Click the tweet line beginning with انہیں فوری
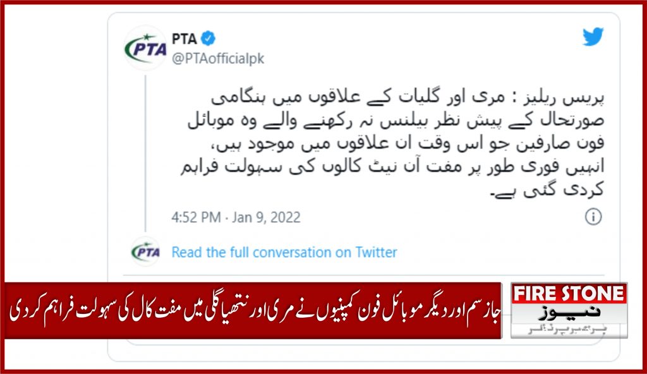 point(392,167)
